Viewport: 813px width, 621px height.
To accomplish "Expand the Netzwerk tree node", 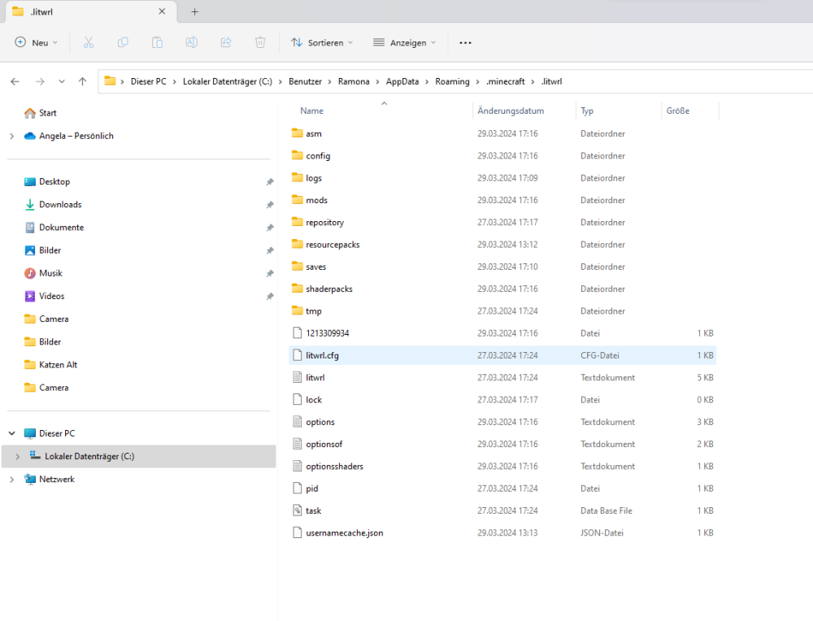I will click(x=12, y=480).
